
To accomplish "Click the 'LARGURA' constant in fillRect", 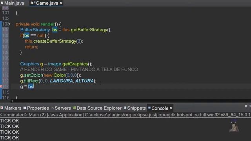I will (61, 81).
